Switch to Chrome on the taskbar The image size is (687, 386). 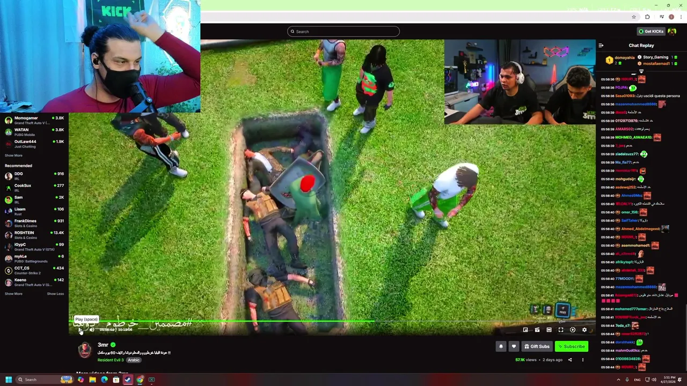(140, 380)
